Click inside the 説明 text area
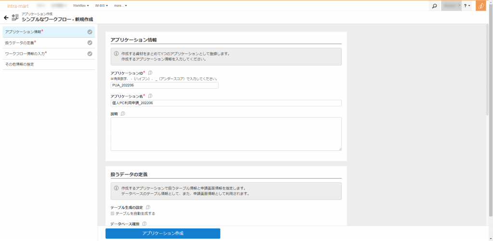The width and height of the screenshot is (493, 241). 226,134
